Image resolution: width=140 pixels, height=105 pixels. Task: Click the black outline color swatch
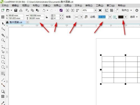pyautogui.click(x=121, y=17)
